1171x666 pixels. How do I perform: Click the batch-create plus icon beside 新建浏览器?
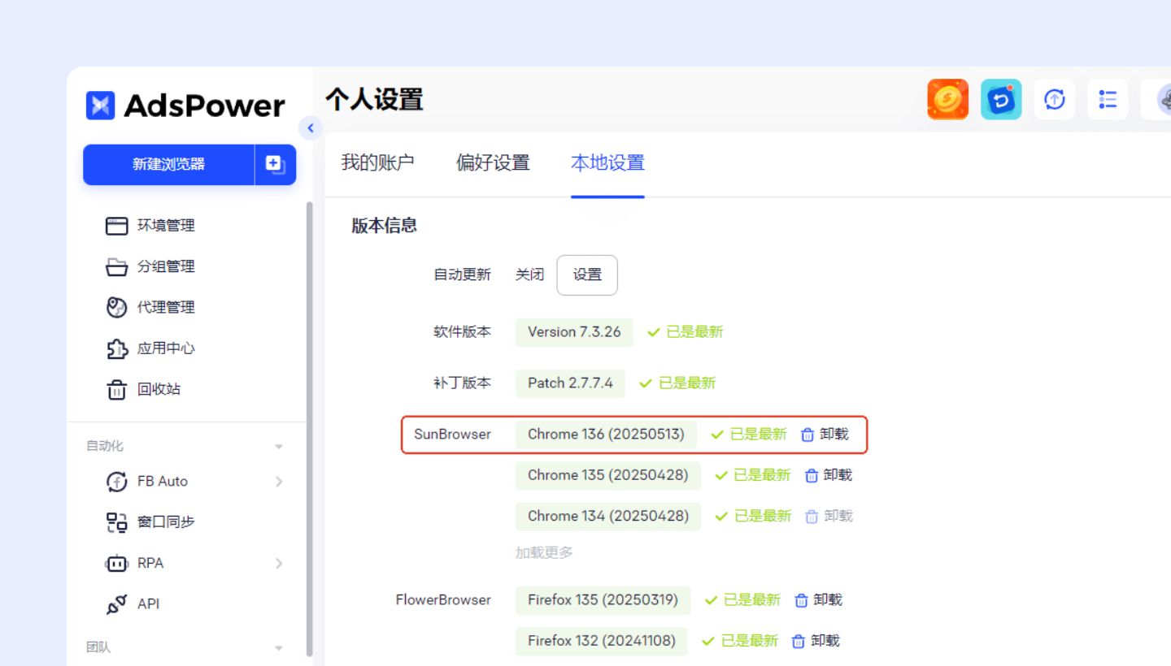point(276,164)
